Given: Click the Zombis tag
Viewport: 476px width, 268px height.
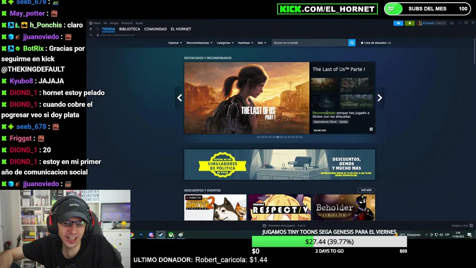Looking at the screenshot, I should 343,122.
